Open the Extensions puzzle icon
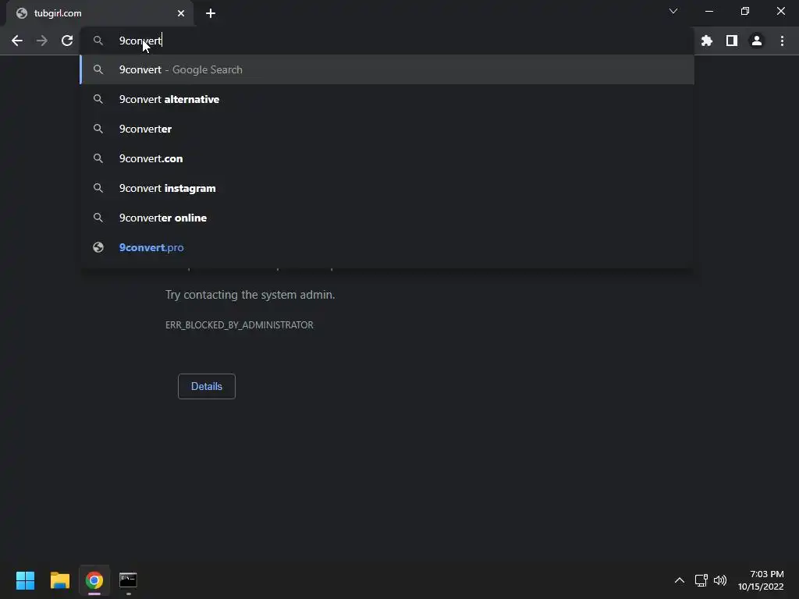799x599 pixels. click(706, 41)
